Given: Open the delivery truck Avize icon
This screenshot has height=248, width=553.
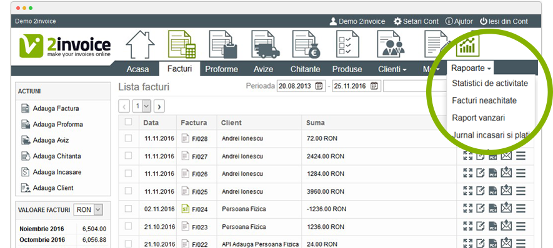Looking at the screenshot, I should [x=265, y=44].
